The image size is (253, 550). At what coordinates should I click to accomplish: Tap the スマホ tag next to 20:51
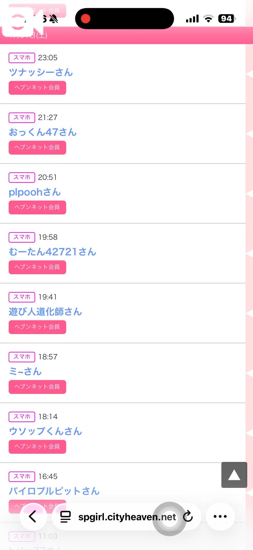pyautogui.click(x=22, y=177)
